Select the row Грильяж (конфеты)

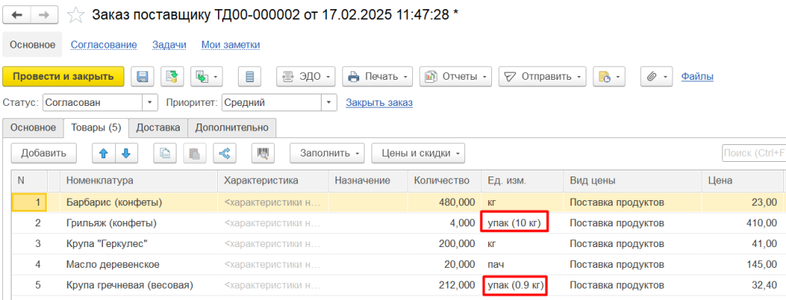[397, 223]
